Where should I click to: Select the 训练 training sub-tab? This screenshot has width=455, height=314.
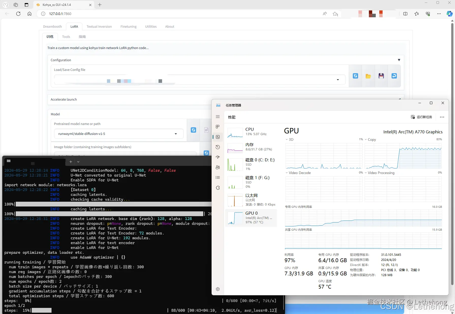click(x=50, y=37)
